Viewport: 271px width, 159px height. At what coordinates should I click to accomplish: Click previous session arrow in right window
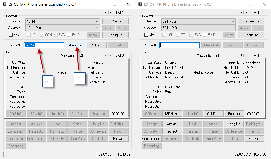click(x=241, y=13)
